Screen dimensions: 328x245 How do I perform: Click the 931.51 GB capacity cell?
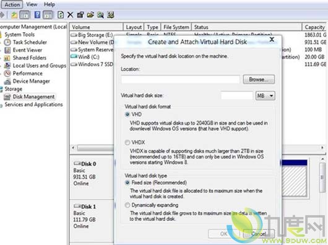click(315, 42)
